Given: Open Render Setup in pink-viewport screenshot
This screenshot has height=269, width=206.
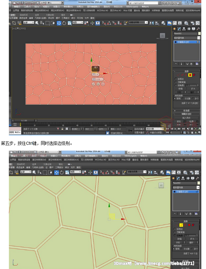Looking at the screenshot, I should click(x=192, y=23).
